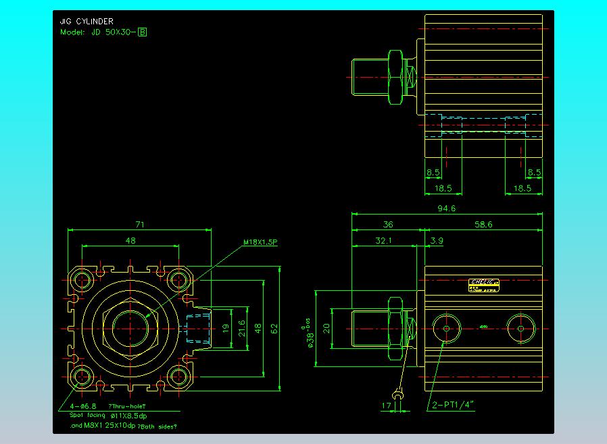Screen dimensions: 607x444
Task: Click the wrench symbol above dimension 17
Action: click(x=397, y=395)
